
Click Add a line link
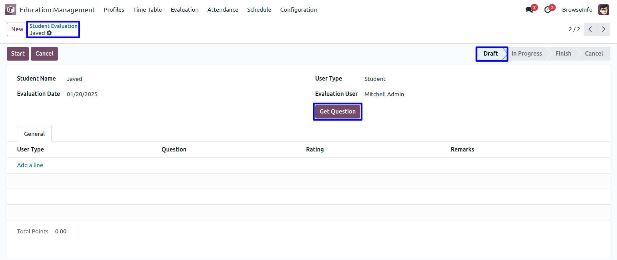click(x=30, y=165)
